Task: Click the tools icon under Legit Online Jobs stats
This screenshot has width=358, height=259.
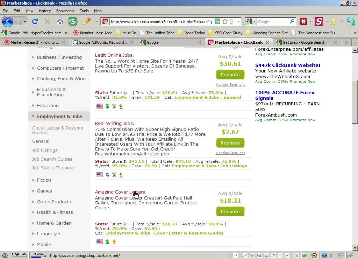Action: [x=114, y=106]
